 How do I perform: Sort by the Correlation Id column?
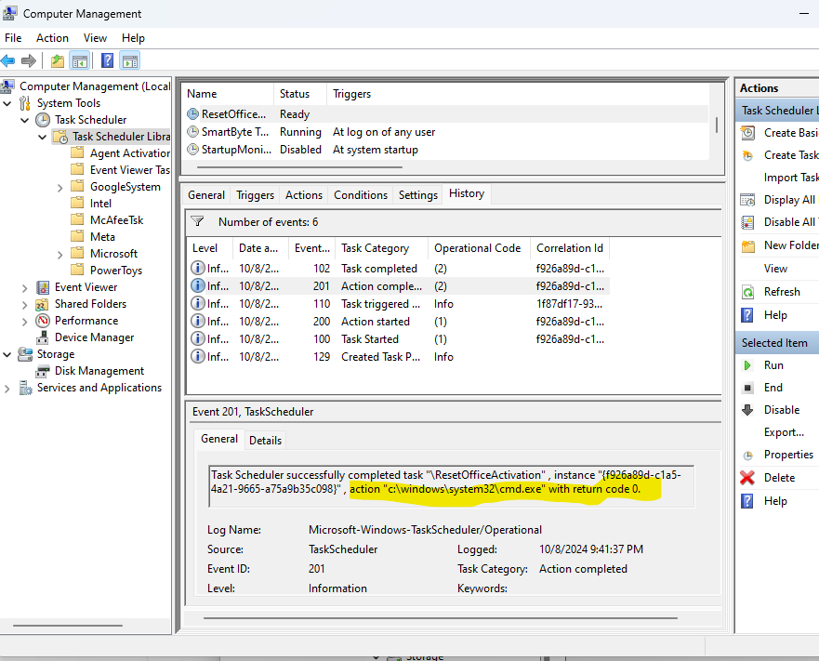coord(570,248)
